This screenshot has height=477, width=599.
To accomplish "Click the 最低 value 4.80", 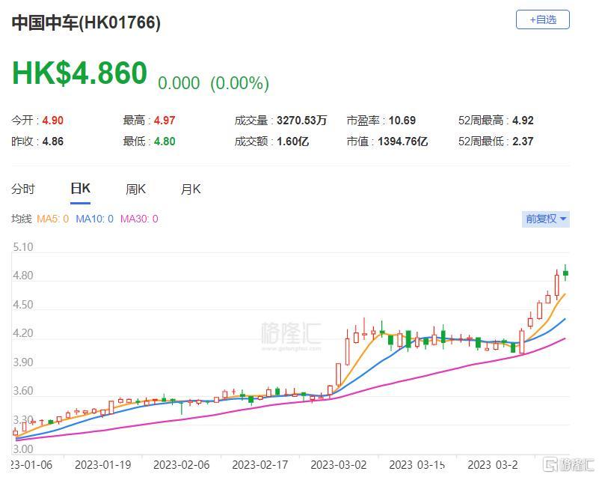I will [165, 142].
